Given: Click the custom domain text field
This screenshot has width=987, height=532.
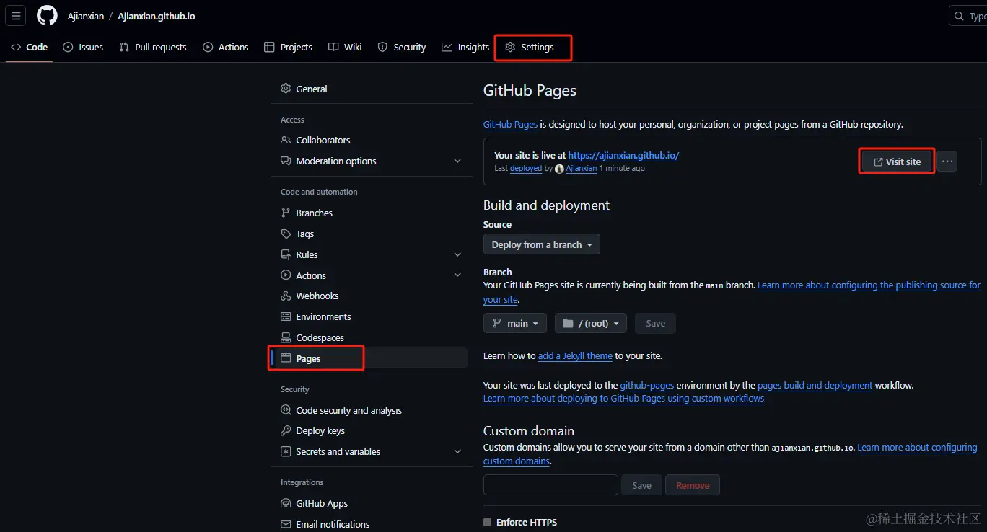Looking at the screenshot, I should pyautogui.click(x=550, y=485).
